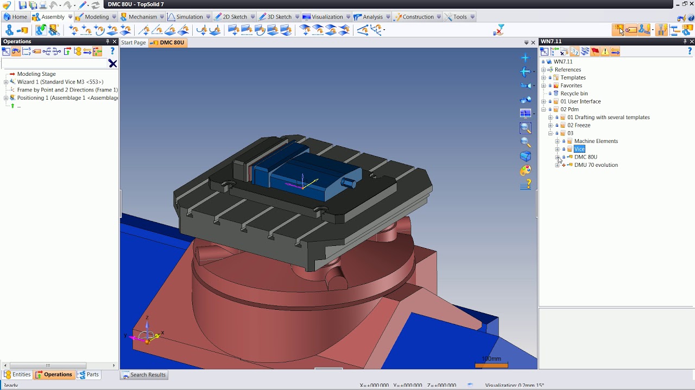Toggle pin on the WN7.11 panel

[685, 42]
